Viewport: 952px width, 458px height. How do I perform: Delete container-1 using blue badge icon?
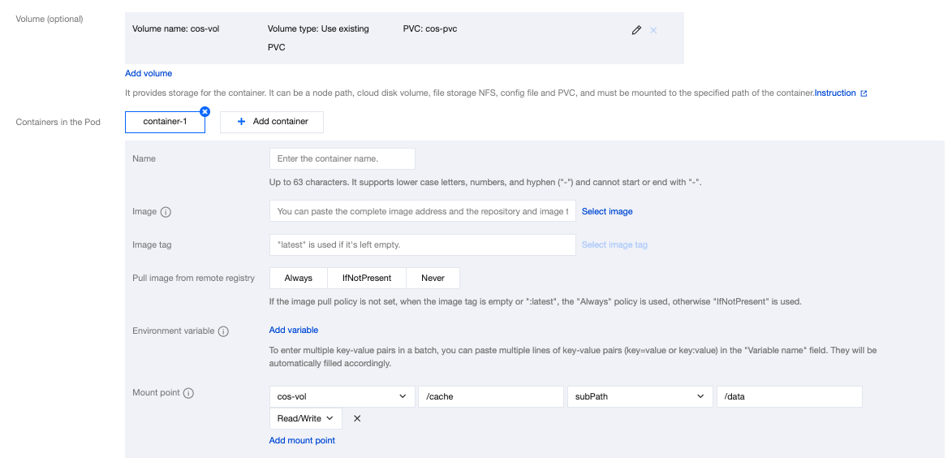point(205,111)
